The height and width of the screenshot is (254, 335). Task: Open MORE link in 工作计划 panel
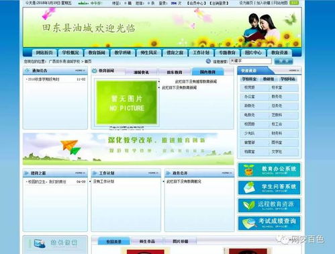(153, 173)
